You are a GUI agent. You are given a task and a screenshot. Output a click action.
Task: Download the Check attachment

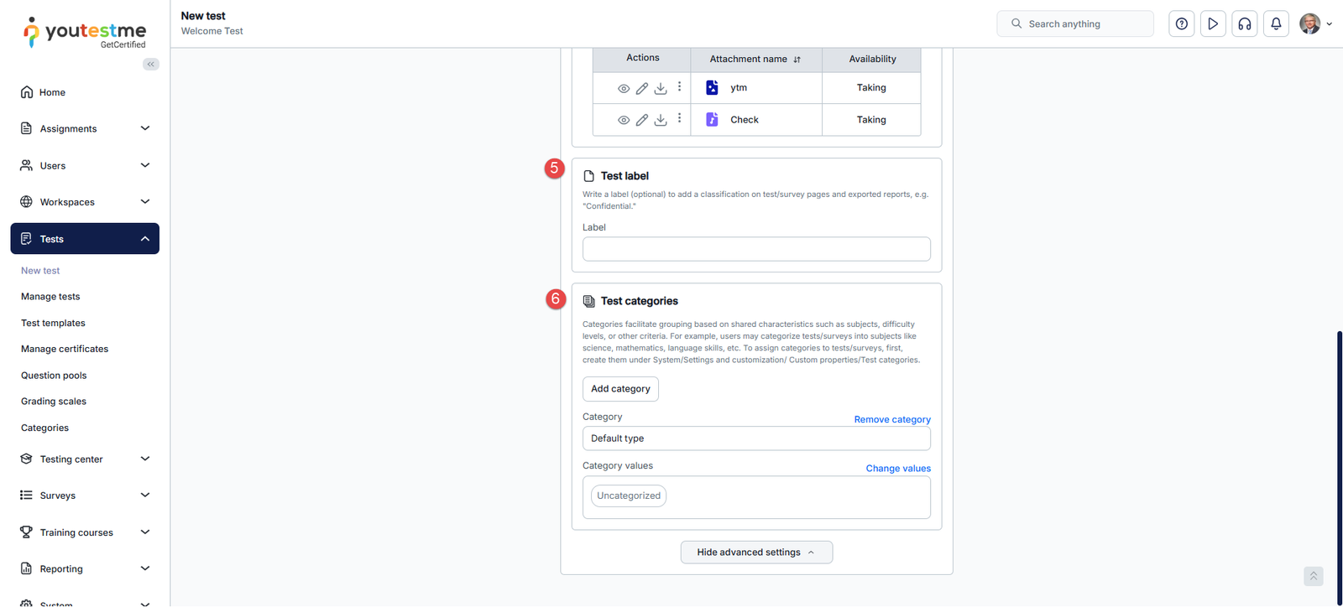point(661,120)
